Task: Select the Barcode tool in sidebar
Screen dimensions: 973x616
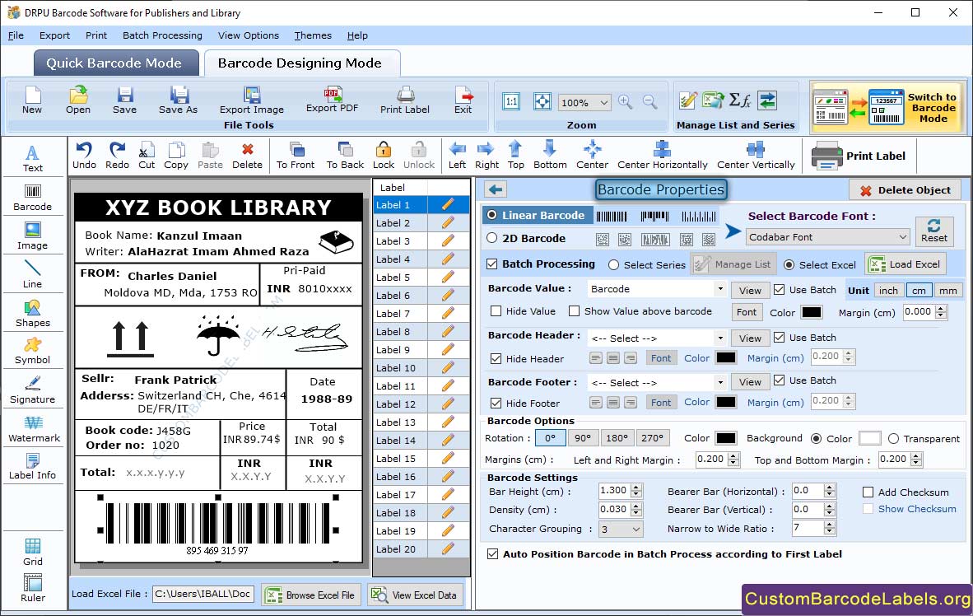Action: point(32,198)
